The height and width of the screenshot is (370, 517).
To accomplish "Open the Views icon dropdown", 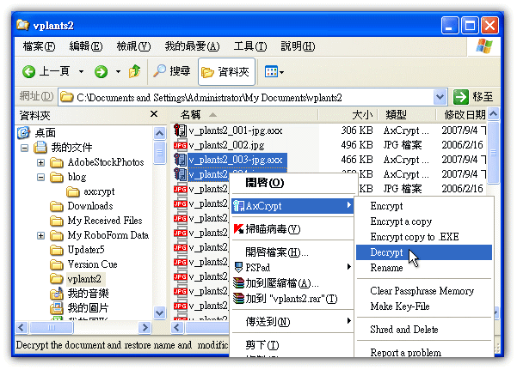I will click(274, 71).
